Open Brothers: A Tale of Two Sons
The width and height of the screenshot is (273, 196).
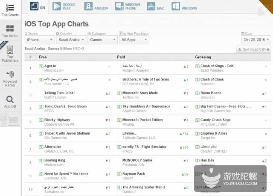145,79
